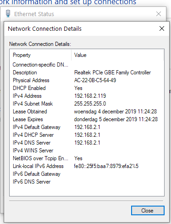Select the IPv4 Address row
Viewport: 171px width, 224px height.
(87, 96)
